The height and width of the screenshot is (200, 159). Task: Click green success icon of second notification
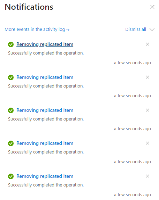11,77
